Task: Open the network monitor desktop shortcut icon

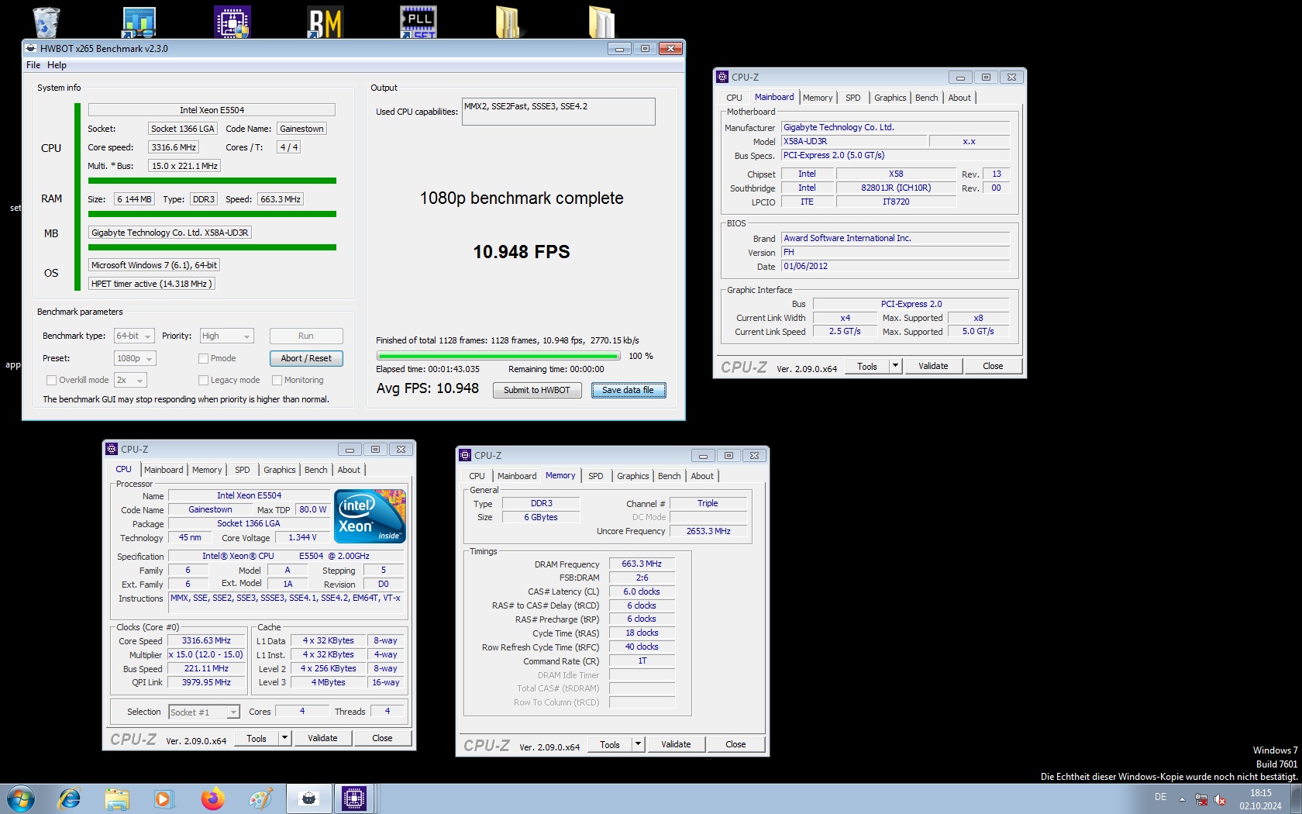Action: pos(139,22)
